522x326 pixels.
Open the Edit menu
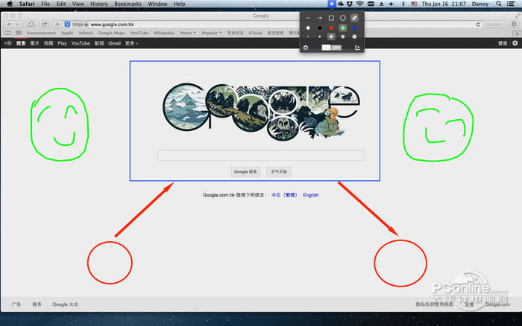tap(61, 4)
